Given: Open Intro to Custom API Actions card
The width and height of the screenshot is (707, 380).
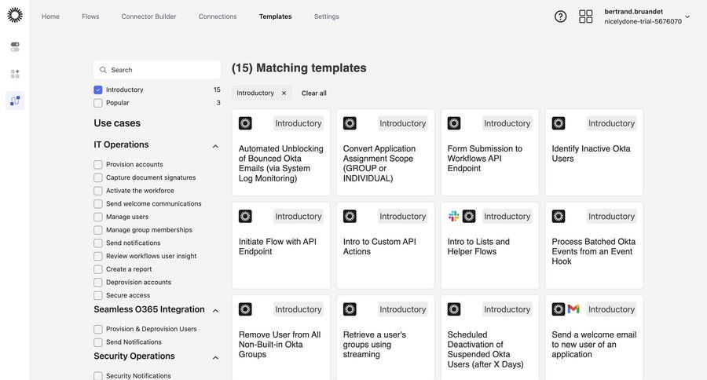Looking at the screenshot, I should click(x=386, y=245).
